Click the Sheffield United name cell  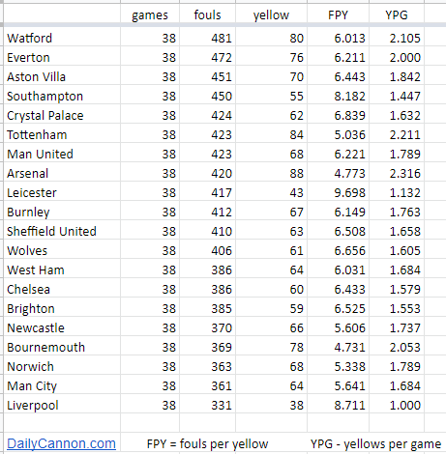tap(62, 231)
